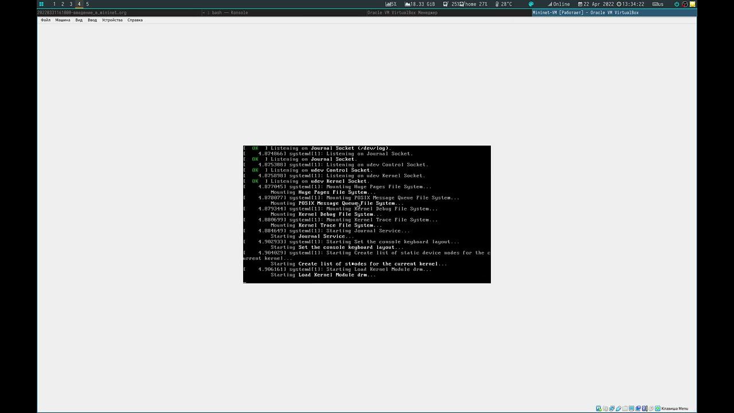
Task: Click the green arrow keyboard capture icon
Action: tap(657, 408)
